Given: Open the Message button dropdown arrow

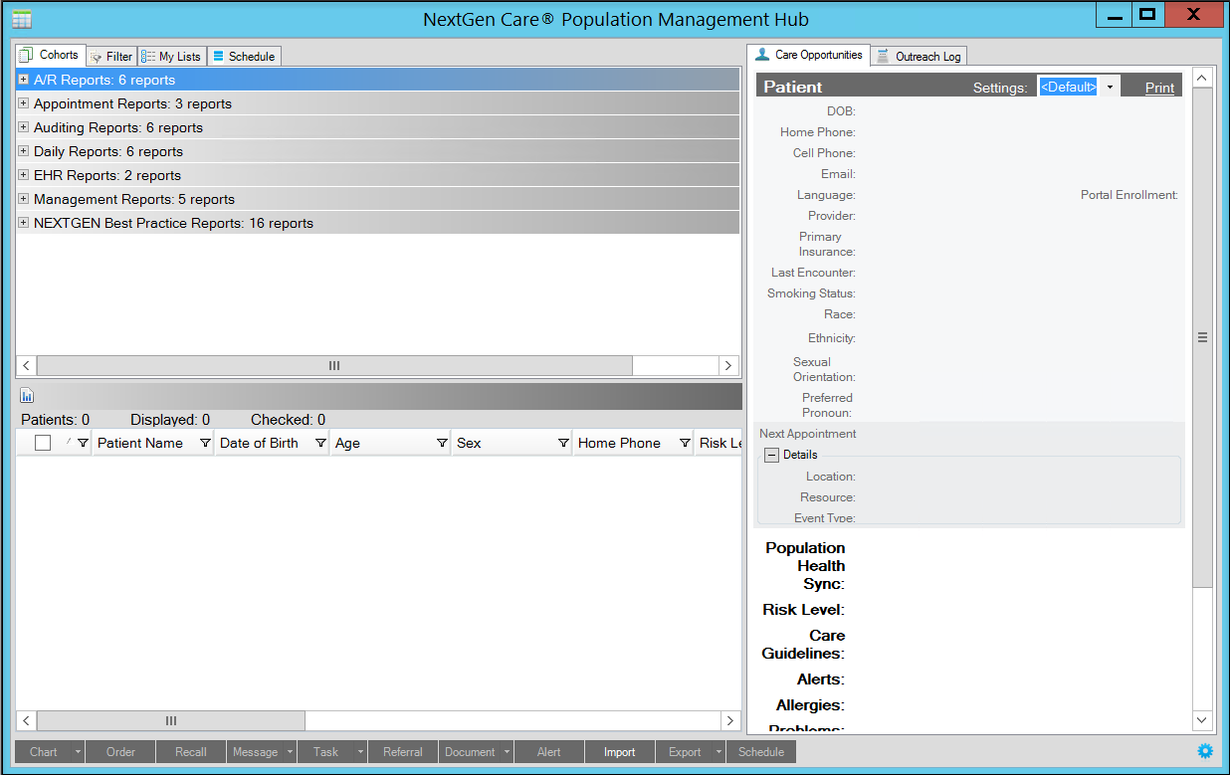Looking at the screenshot, I should pos(290,752).
